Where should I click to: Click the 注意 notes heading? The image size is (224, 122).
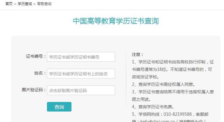(x=138, y=55)
